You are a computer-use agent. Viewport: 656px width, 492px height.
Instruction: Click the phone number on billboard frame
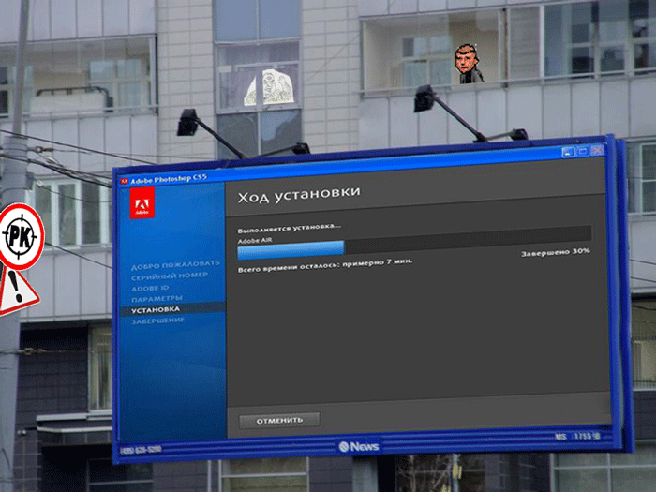point(141,450)
